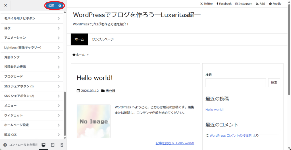Open the モバイル用ナビボタン section

[x=32, y=18]
